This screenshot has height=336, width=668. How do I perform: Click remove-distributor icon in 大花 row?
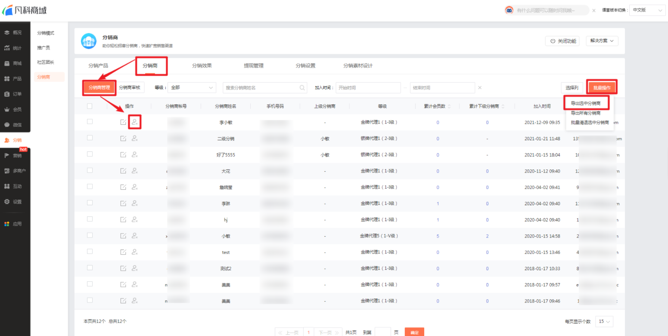tap(135, 171)
